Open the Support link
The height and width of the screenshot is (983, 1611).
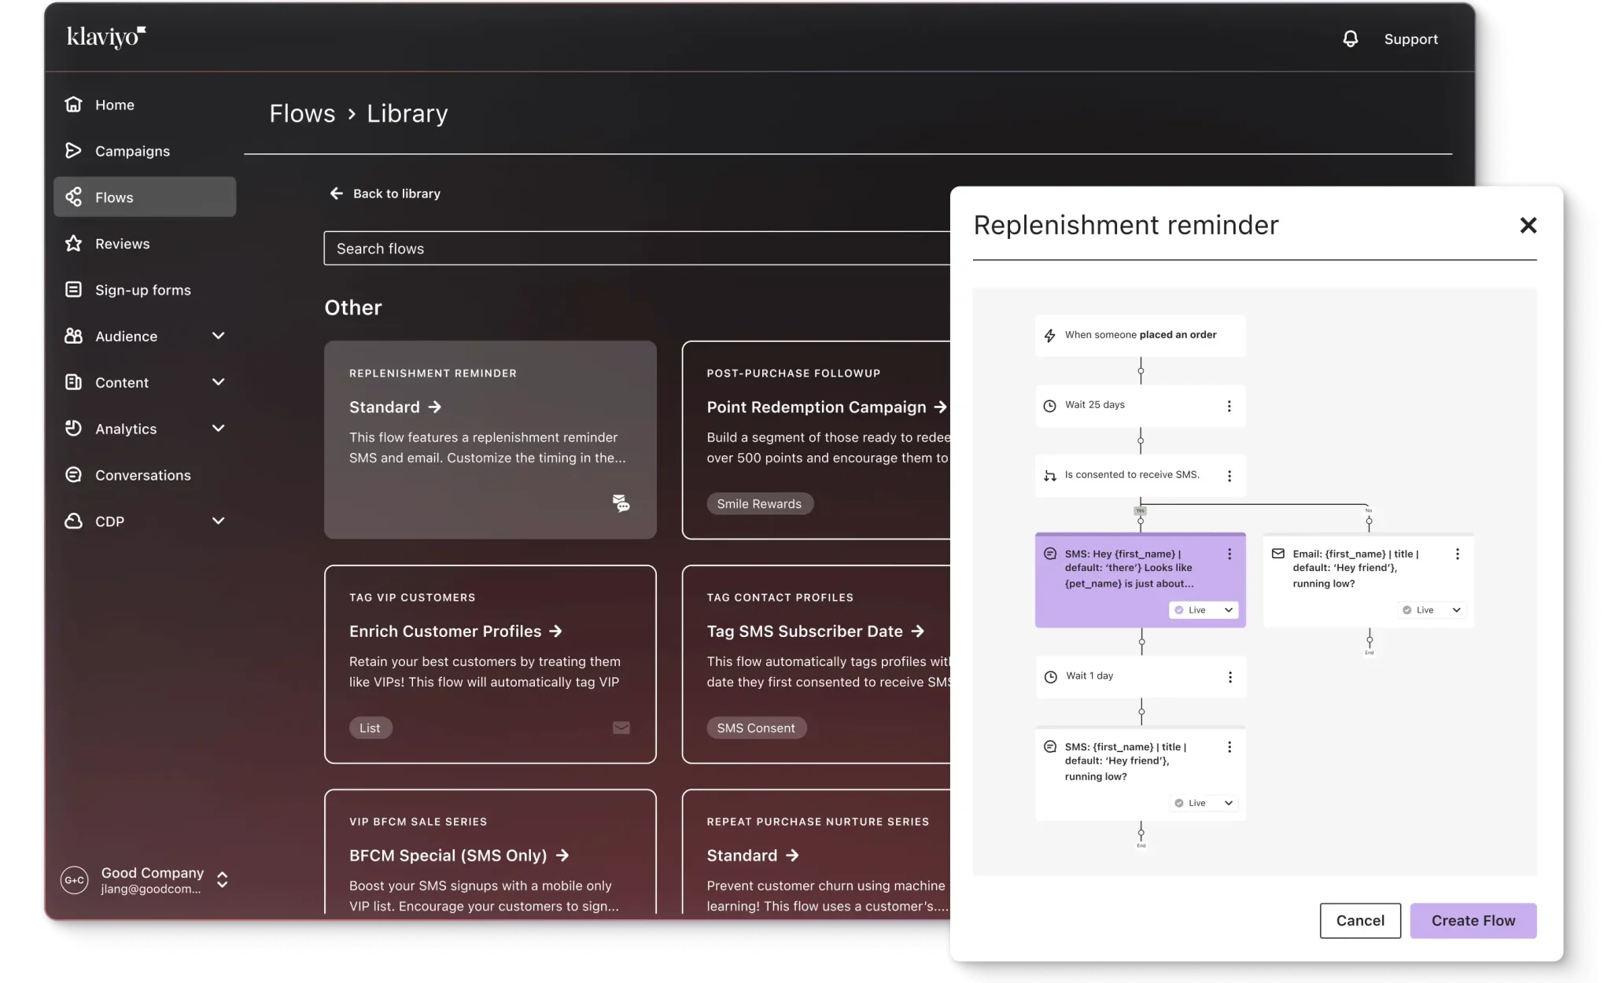(x=1410, y=39)
